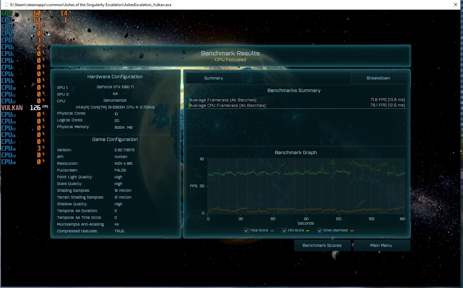Click the Benchmark Results heading
This screenshot has height=288, width=463.
[230, 53]
